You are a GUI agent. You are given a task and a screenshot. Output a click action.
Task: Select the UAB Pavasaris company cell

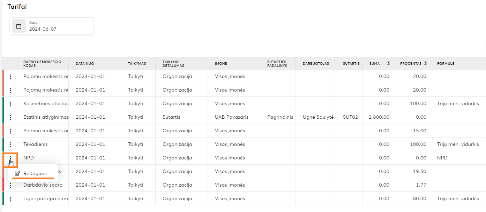point(232,117)
